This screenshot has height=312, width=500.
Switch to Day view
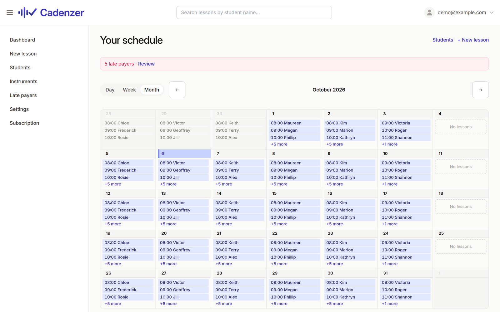(110, 90)
